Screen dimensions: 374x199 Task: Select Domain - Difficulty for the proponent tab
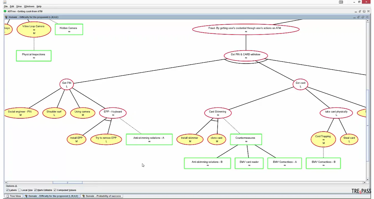51,196
